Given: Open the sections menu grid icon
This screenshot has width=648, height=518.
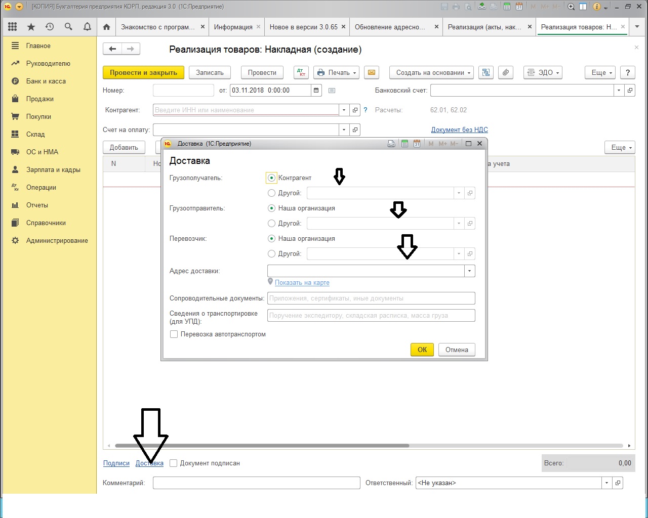Looking at the screenshot, I should [x=13, y=27].
